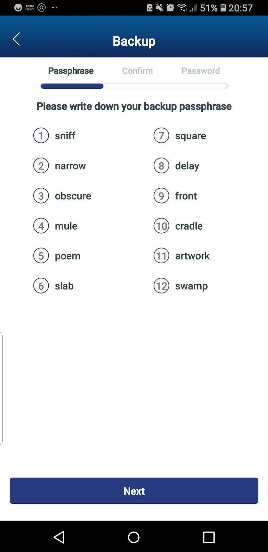Tap the alarm clock status icon
The width and height of the screenshot is (268, 552).
coord(170,7)
